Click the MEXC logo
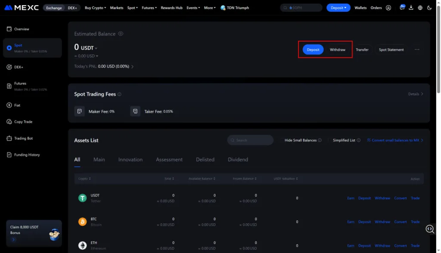The image size is (441, 253). (22, 8)
